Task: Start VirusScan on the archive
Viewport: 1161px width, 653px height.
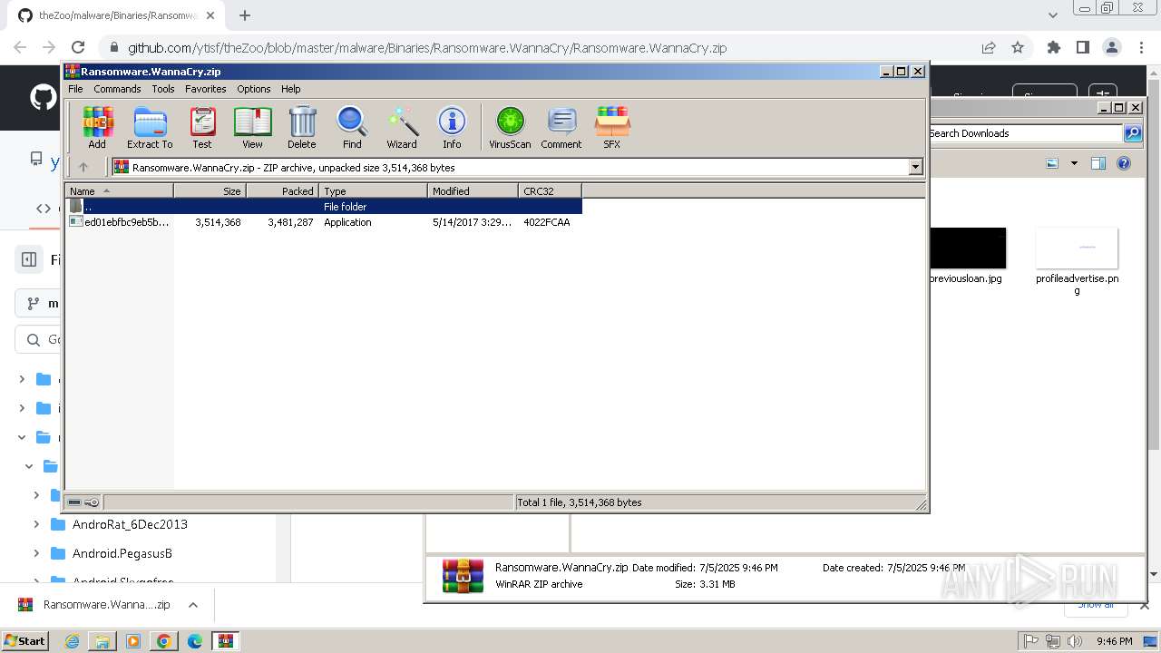Action: coord(510,127)
